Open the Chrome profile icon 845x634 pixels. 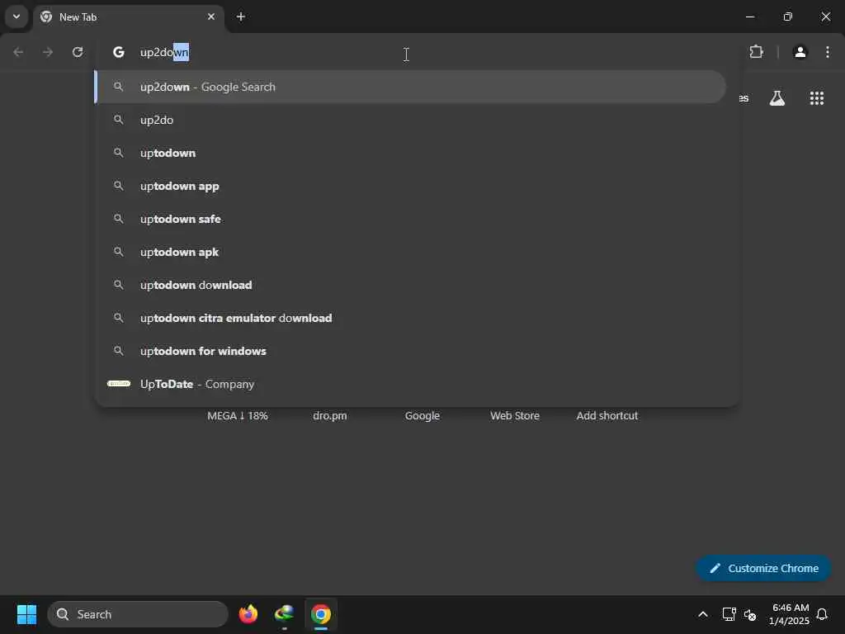click(800, 52)
